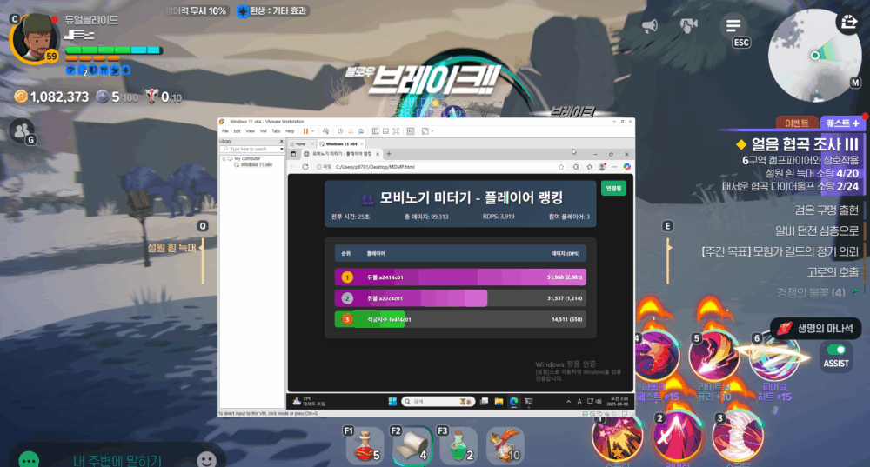The image size is (870, 467).
Task: Open the Edit menu in VMware
Action: [237, 131]
